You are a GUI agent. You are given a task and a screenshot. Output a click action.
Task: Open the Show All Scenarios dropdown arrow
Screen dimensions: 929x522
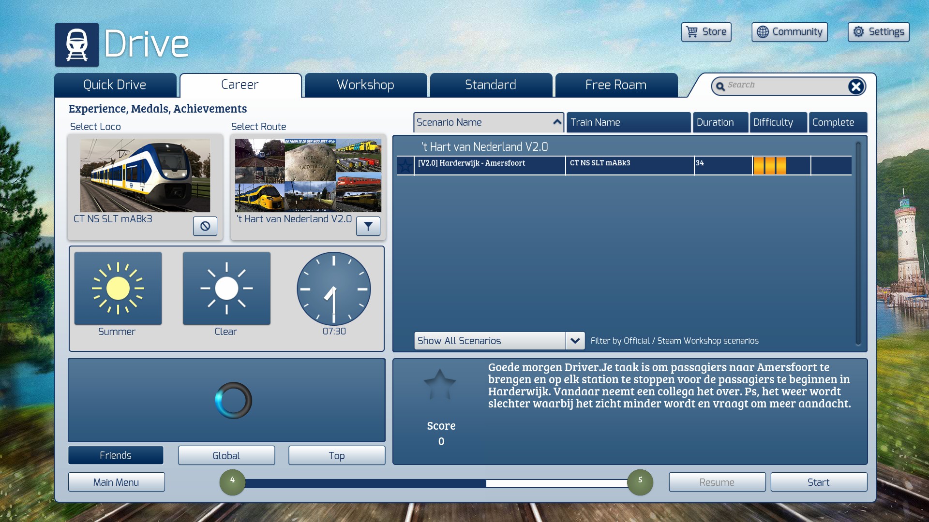tap(575, 341)
